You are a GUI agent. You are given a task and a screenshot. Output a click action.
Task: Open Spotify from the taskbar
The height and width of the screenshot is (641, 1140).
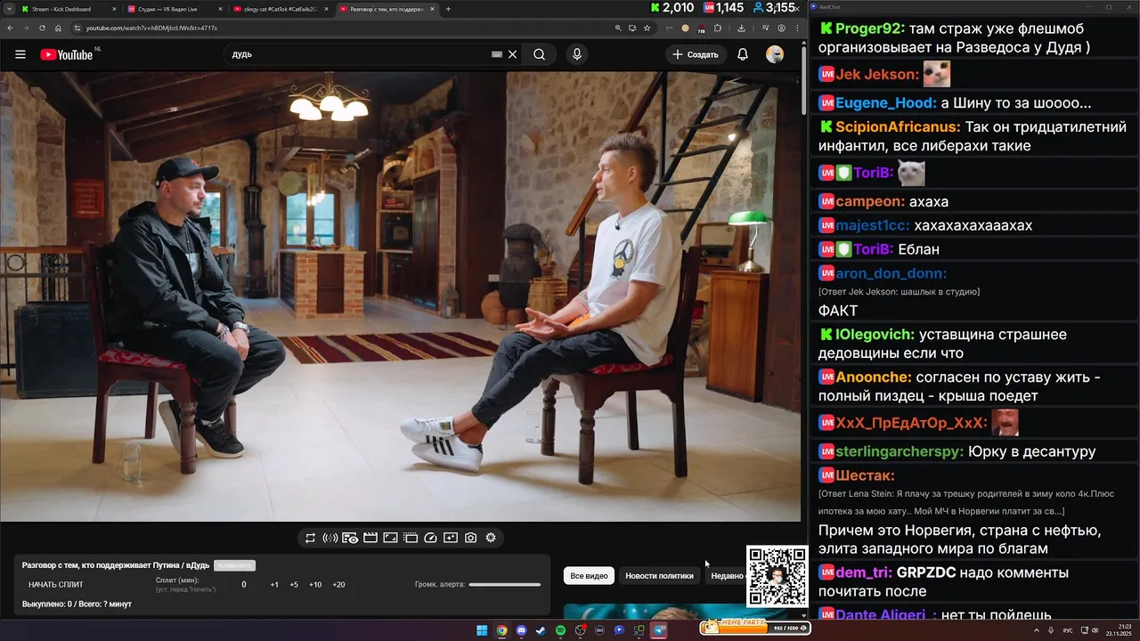point(560,630)
